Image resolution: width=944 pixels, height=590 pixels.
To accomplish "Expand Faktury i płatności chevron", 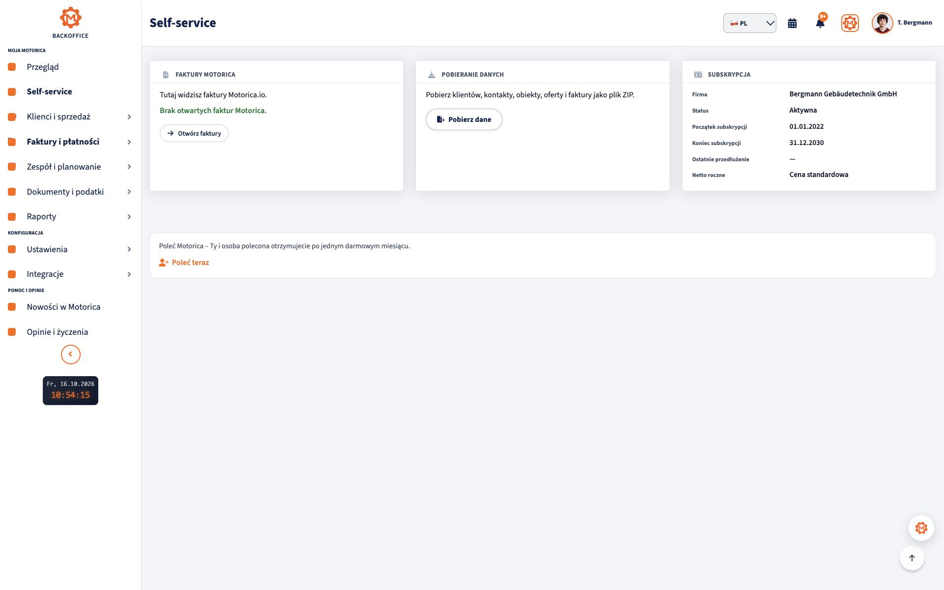I will [129, 142].
